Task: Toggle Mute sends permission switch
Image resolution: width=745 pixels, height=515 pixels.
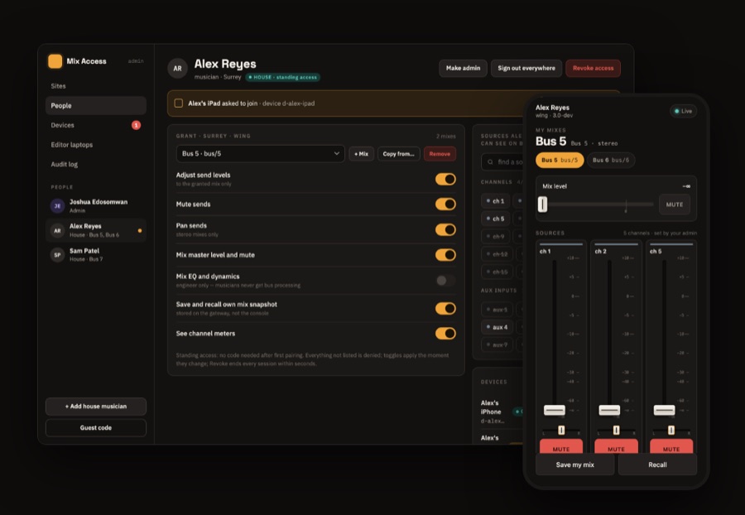Action: tap(445, 205)
